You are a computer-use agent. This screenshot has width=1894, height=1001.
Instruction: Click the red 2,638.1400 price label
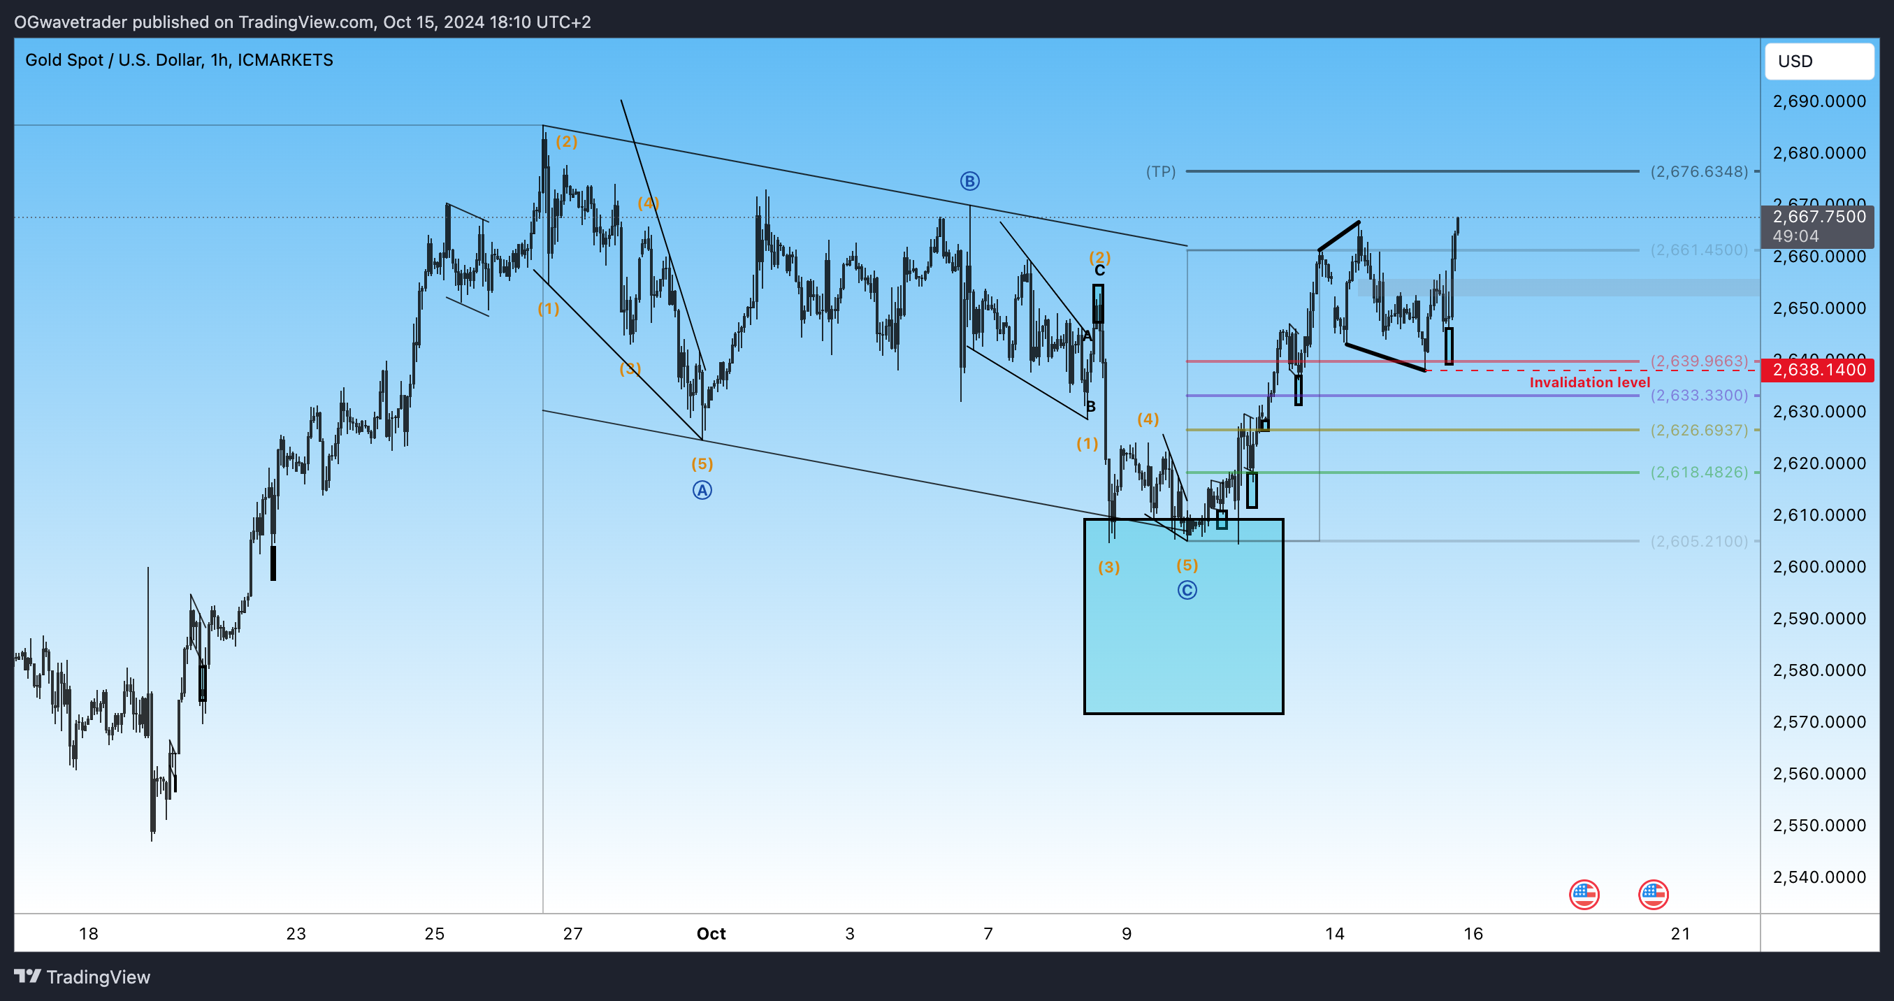click(1819, 369)
